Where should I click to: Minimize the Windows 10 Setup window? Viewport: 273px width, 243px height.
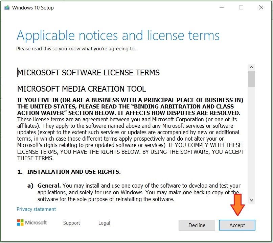click(x=222, y=7)
